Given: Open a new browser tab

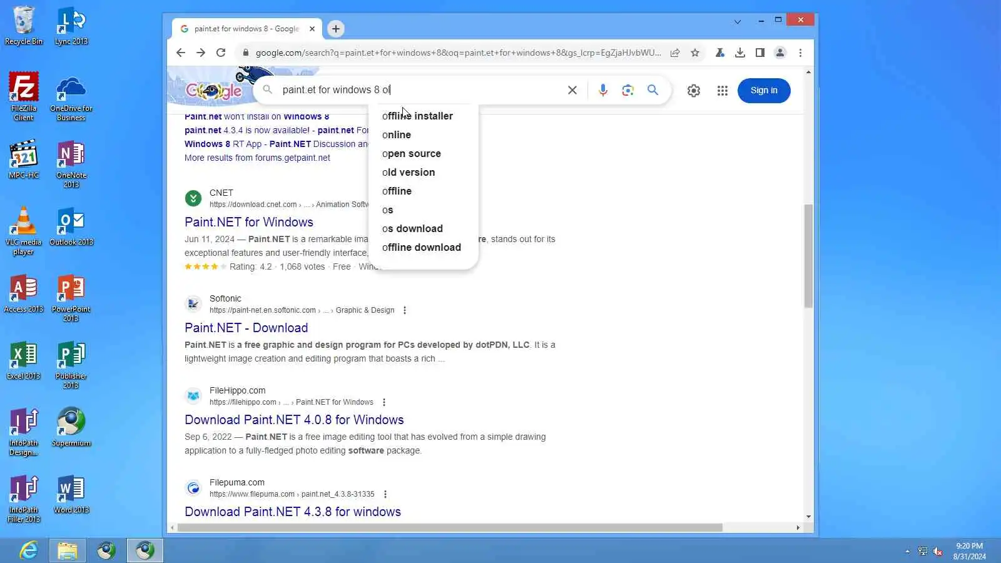Looking at the screenshot, I should 336,29.
